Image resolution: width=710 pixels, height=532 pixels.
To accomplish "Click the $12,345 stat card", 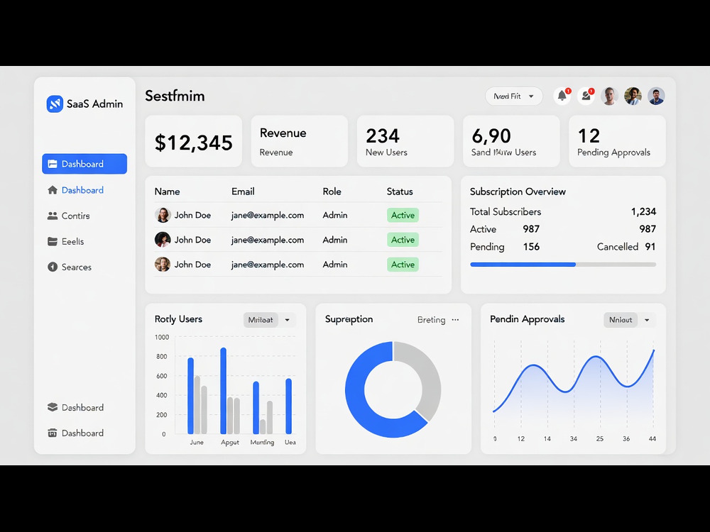I will [193, 141].
